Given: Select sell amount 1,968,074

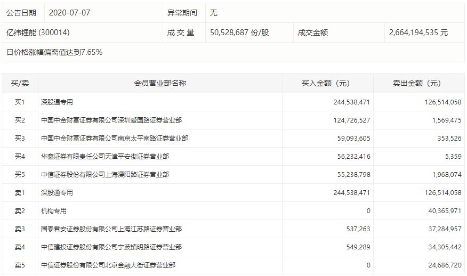Looking at the screenshot, I should click(x=447, y=175).
